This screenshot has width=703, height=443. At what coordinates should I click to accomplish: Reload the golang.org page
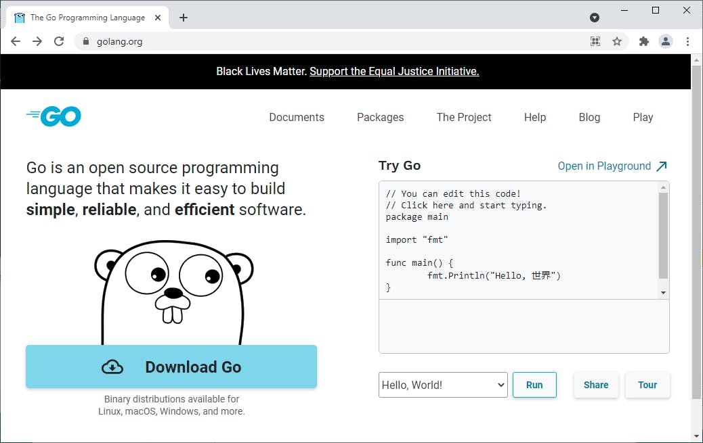[59, 42]
